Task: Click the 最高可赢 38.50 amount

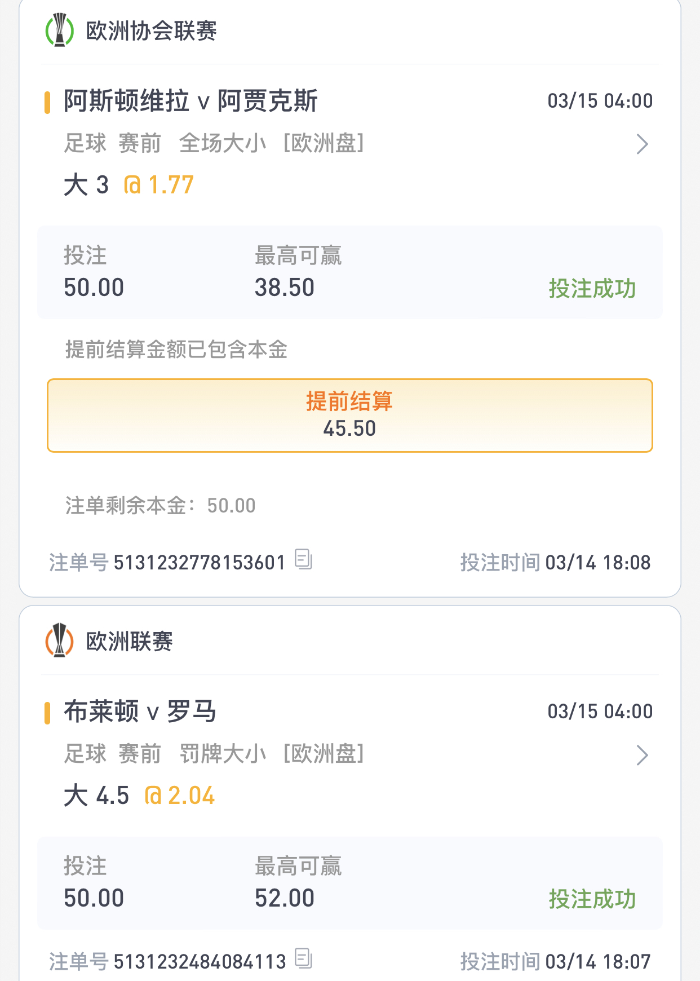Action: 285,288
